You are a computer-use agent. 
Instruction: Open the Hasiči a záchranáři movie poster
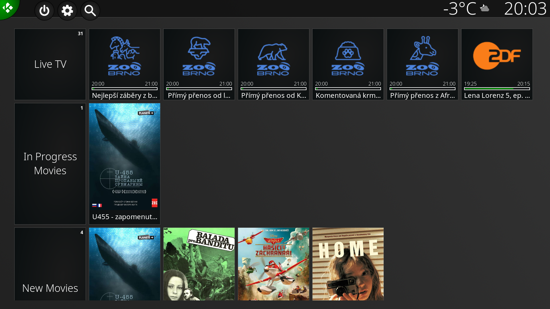273,264
